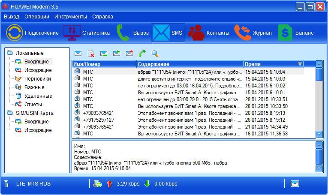This screenshot has width=328, height=195.
Task: Click the sort arrow in Время header
Action: tap(300, 64)
